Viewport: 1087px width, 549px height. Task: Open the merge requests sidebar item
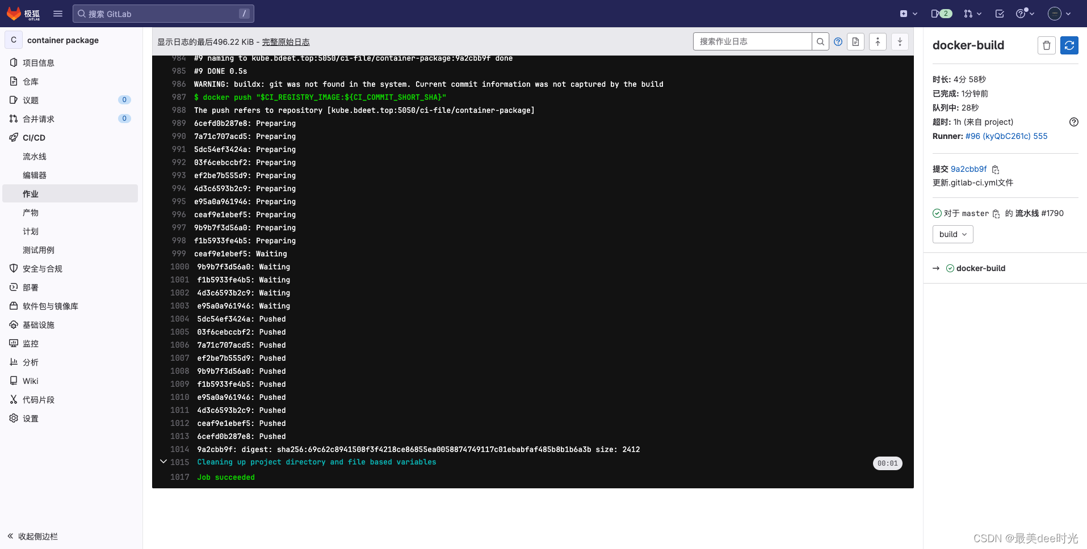(x=70, y=119)
